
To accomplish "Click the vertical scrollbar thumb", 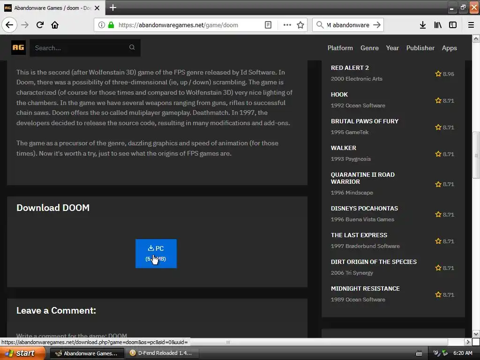I will click(476, 155).
